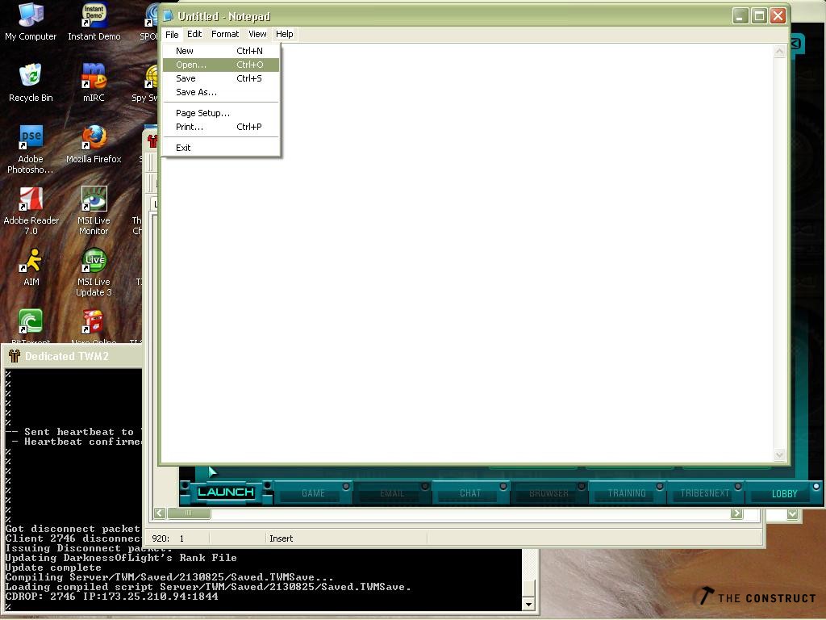Click the LAUNCH button in Tribes window
826x620 pixels.
tap(226, 492)
